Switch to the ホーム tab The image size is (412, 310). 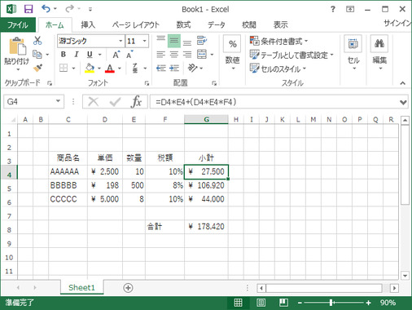tap(55, 25)
